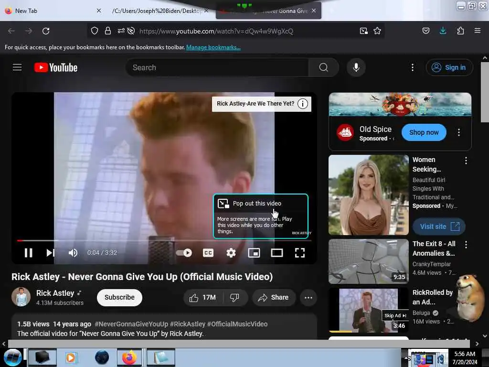
Task: Go back in browser history
Action: pyautogui.click(x=11, y=31)
